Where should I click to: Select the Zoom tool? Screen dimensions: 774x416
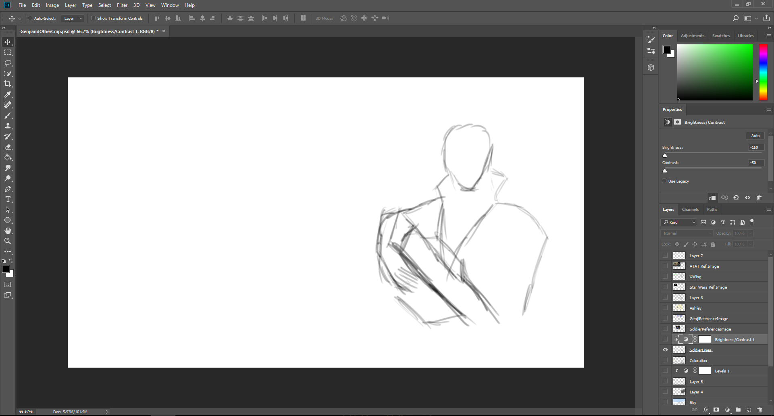coord(8,241)
